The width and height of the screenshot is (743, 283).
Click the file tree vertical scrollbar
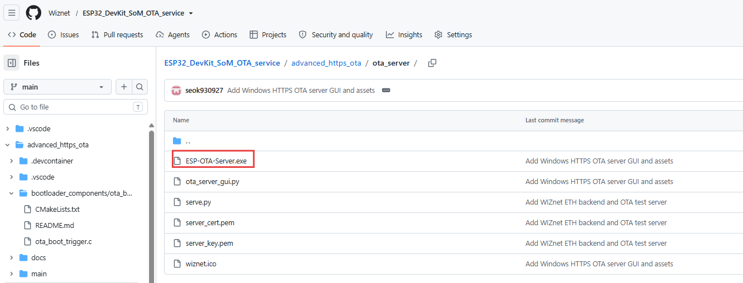point(151,206)
